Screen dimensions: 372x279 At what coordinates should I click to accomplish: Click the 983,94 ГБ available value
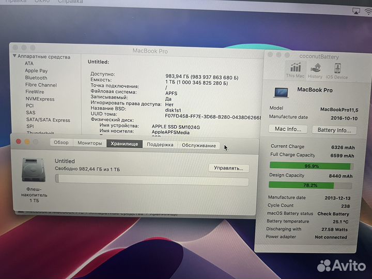(x=202, y=77)
